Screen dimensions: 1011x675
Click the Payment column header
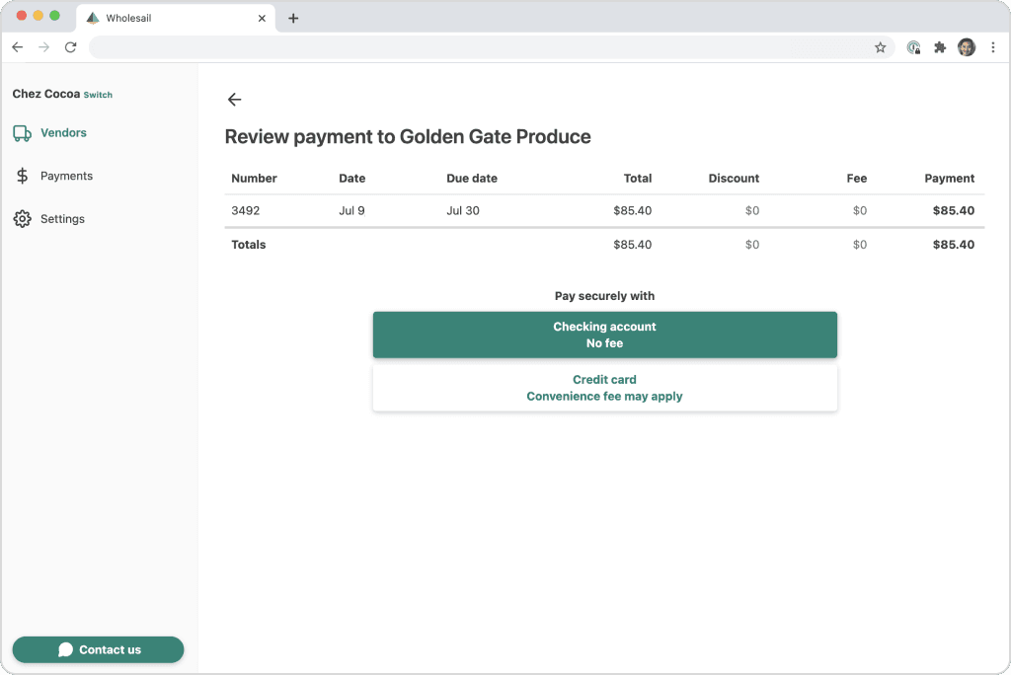click(x=950, y=179)
